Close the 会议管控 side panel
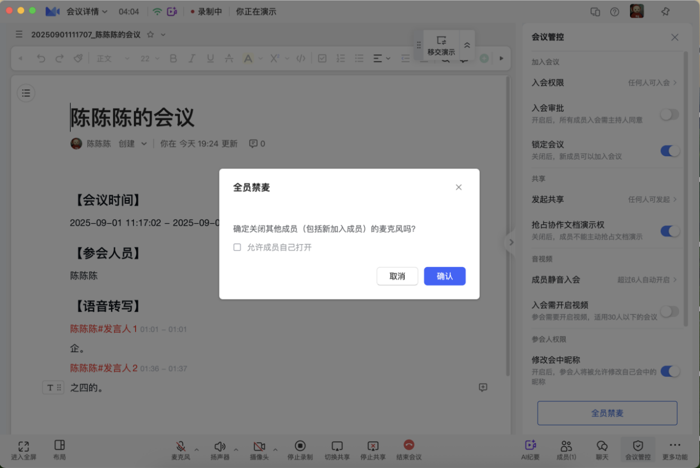This screenshot has width=700, height=468. pos(675,38)
